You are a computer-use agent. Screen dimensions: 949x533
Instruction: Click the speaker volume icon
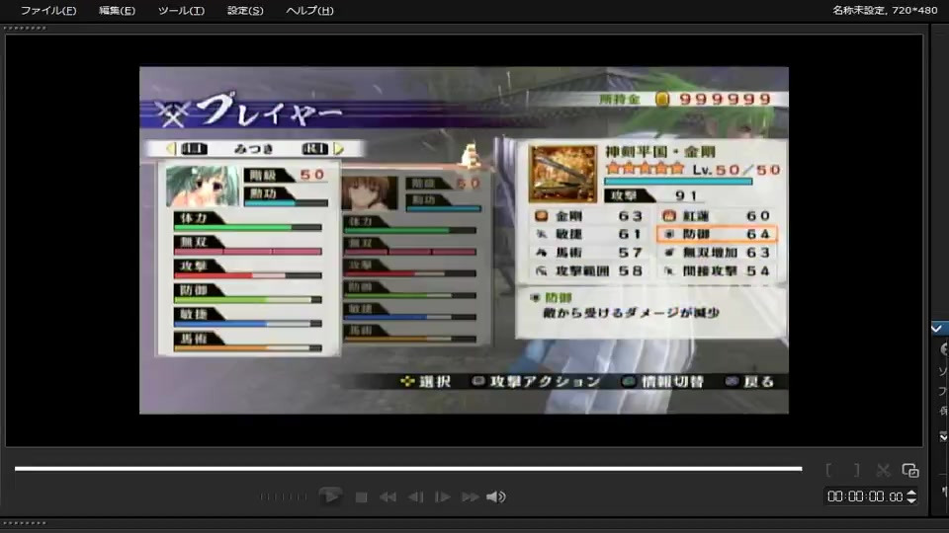[x=496, y=496]
